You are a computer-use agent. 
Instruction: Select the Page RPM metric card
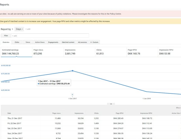pos(142,52)
